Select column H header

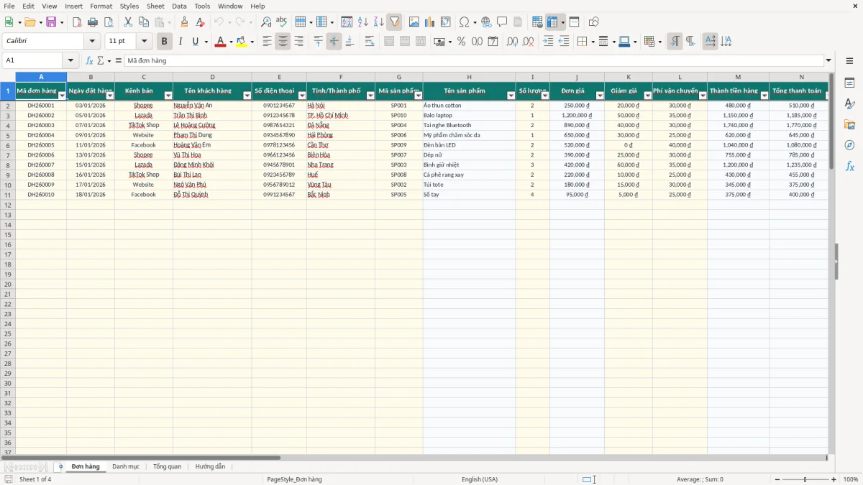(469, 77)
